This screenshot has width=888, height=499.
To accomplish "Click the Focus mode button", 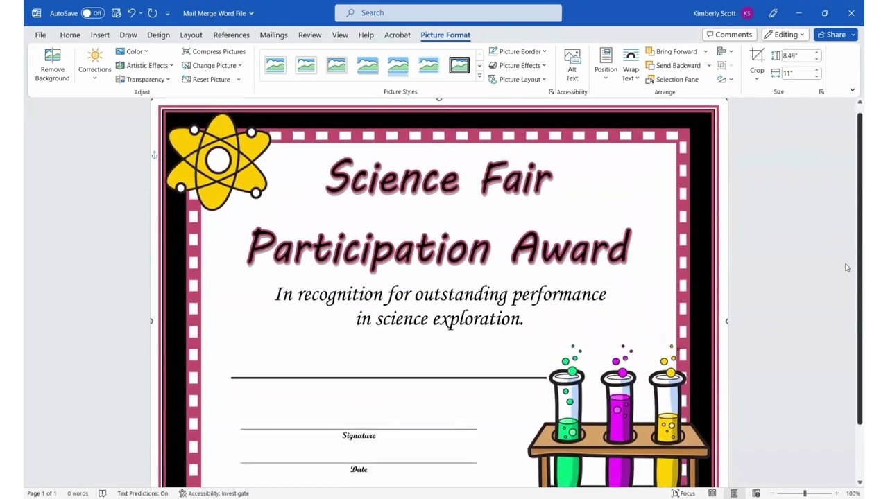I will (684, 493).
